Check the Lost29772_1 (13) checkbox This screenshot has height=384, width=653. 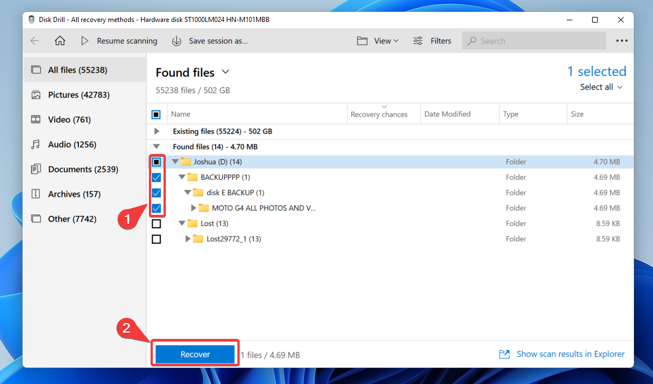(156, 239)
